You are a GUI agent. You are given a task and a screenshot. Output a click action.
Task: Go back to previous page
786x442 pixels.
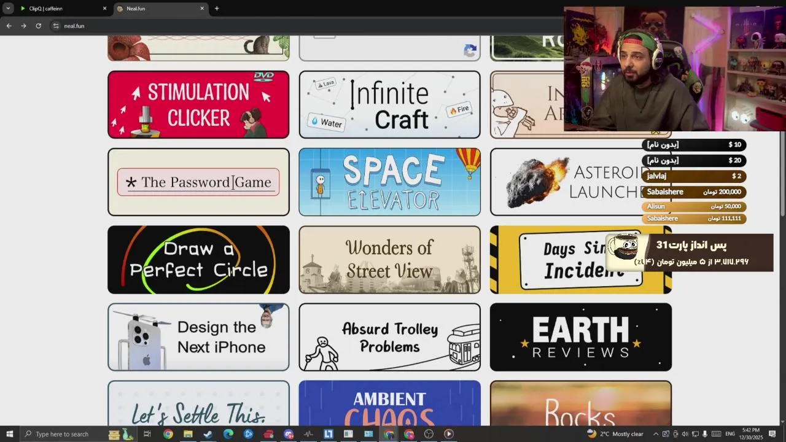tap(9, 26)
